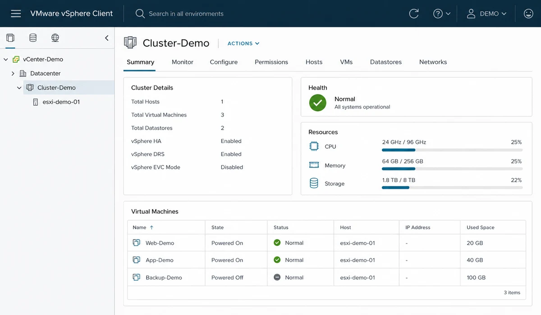Viewport: 541px width, 315px height.
Task: Switch to the Monitor tab
Action: tap(183, 62)
